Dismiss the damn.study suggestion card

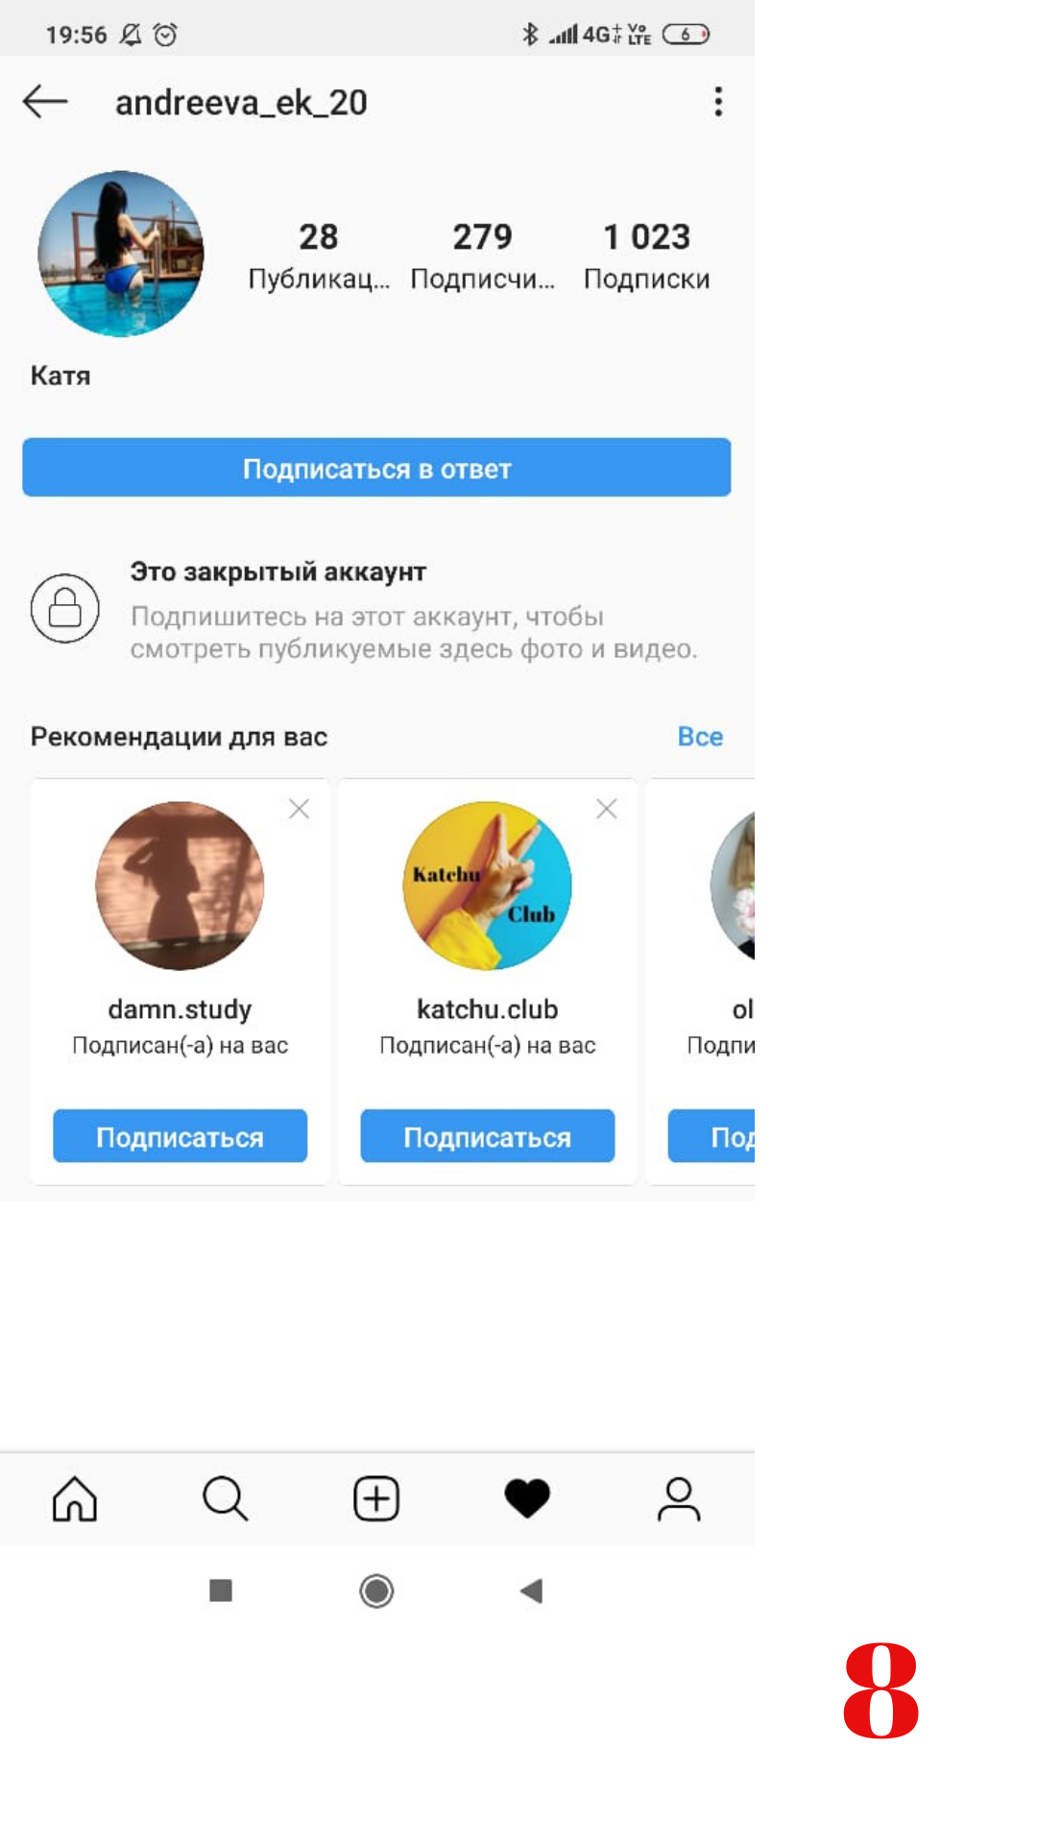click(300, 810)
